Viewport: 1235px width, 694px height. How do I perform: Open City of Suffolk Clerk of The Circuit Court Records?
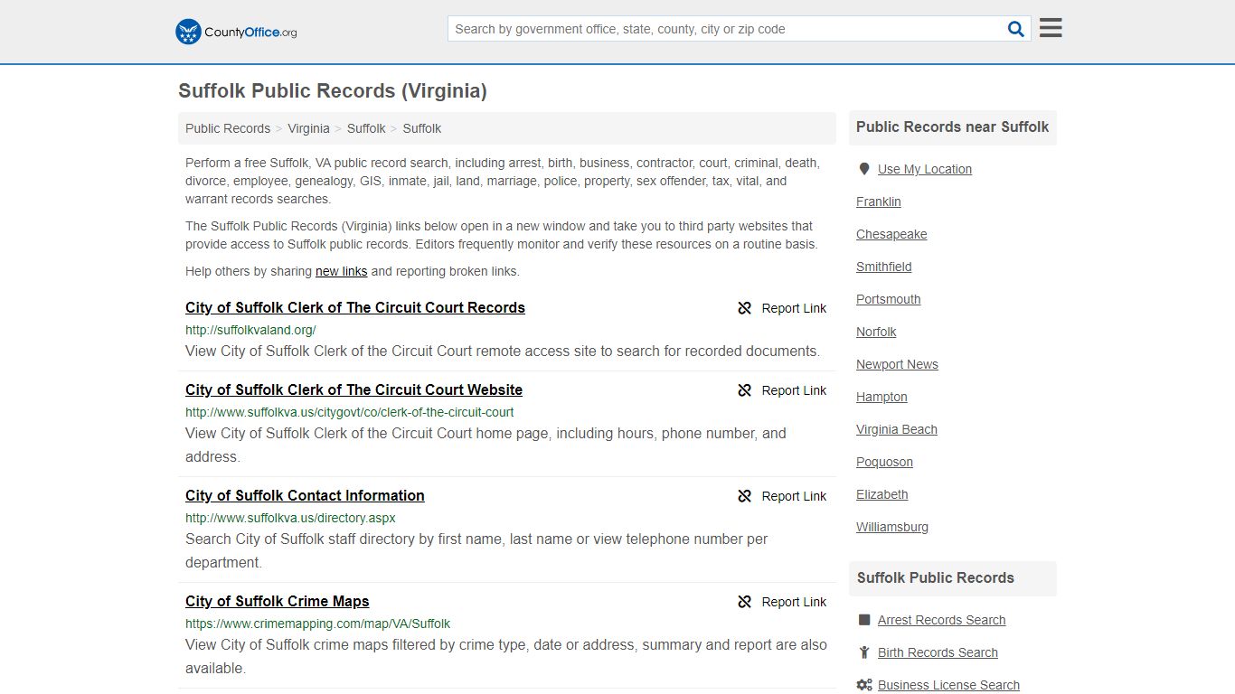[355, 307]
